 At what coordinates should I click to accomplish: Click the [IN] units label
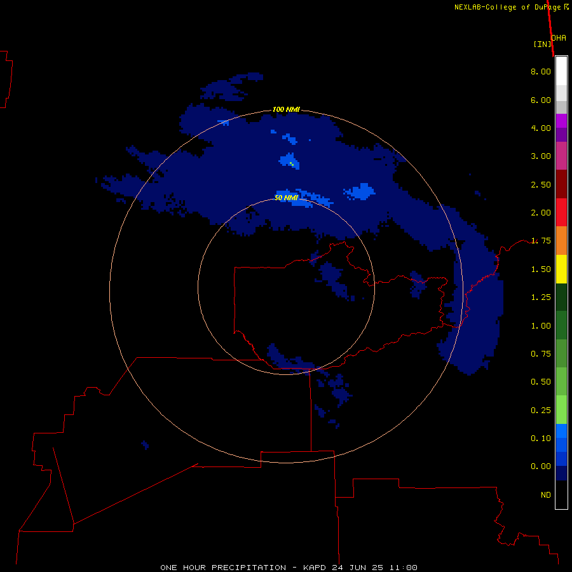542,44
